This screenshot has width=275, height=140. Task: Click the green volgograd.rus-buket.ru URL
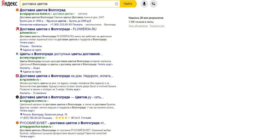click(36, 14)
